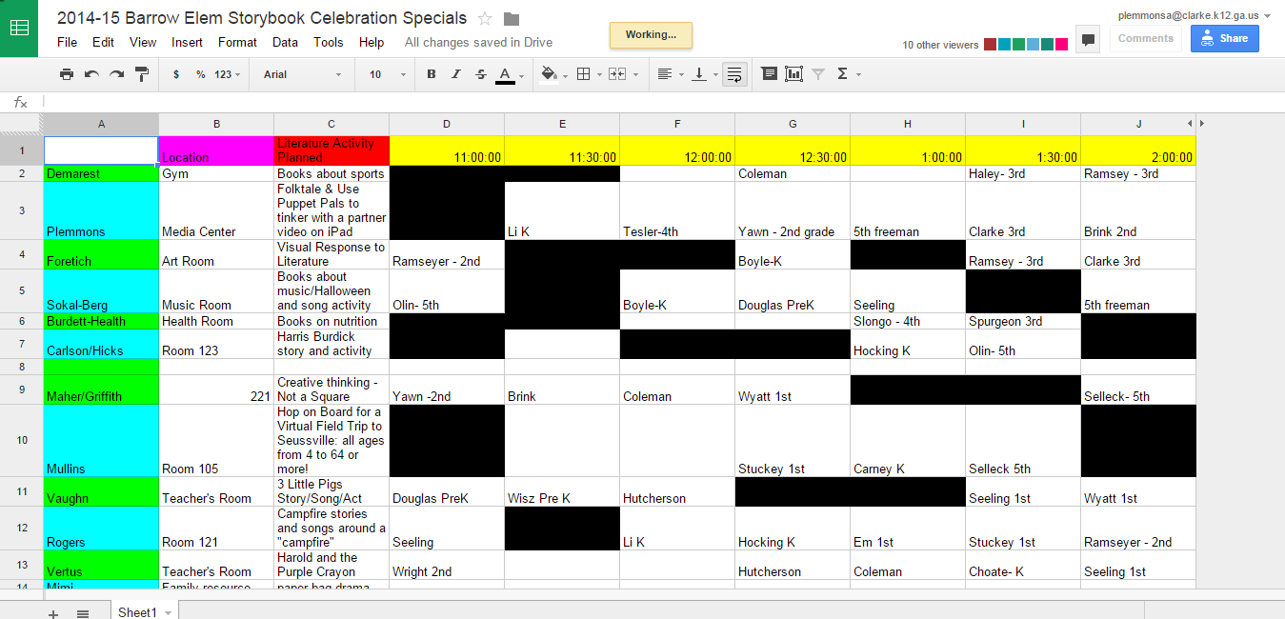Switch to the Sheet1 tab
The image size is (1285, 619).
coord(137,612)
